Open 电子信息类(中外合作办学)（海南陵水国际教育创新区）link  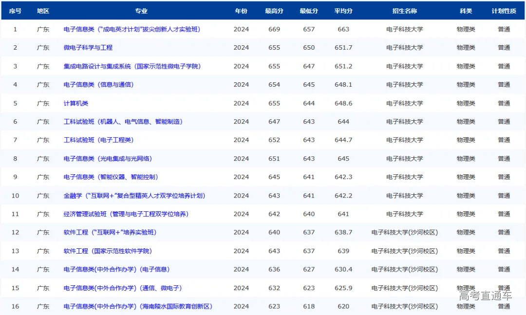pyautogui.click(x=138, y=307)
